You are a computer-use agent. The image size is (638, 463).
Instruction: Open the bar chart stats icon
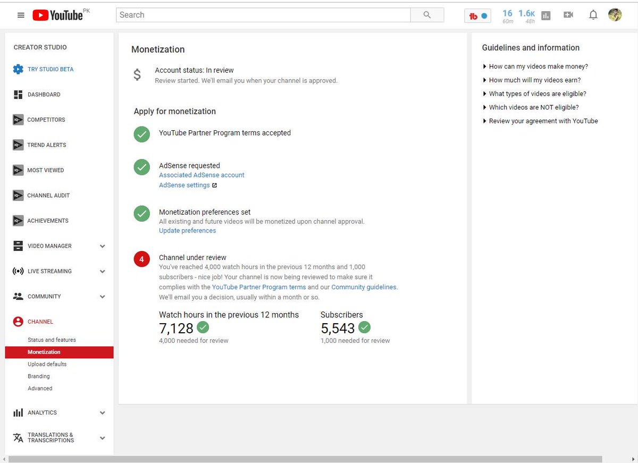pyautogui.click(x=545, y=16)
